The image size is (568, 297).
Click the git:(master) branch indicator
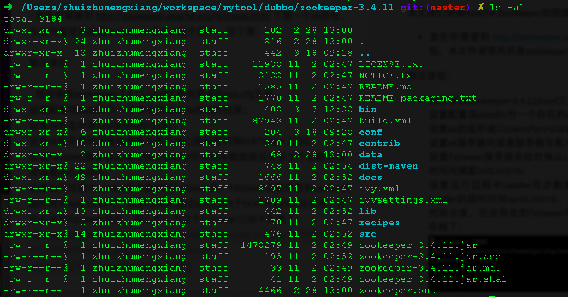[435, 7]
